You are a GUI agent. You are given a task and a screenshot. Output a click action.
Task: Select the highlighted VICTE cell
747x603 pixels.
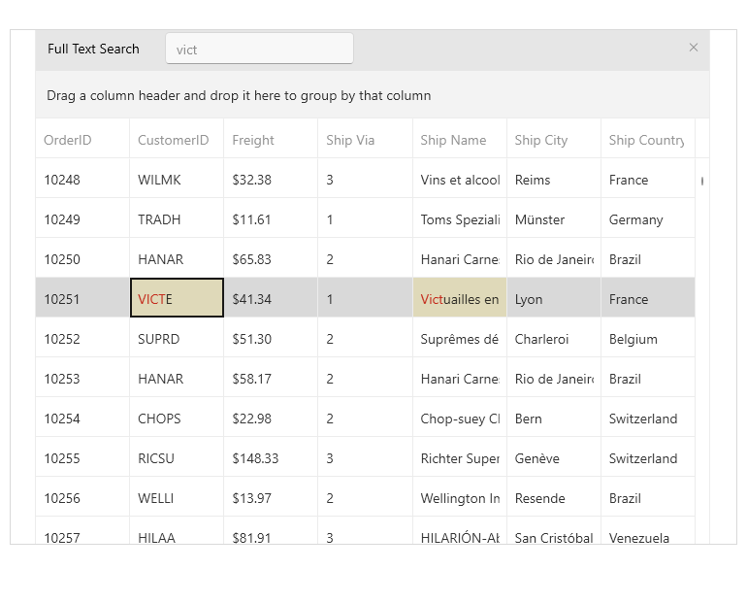coord(177,298)
